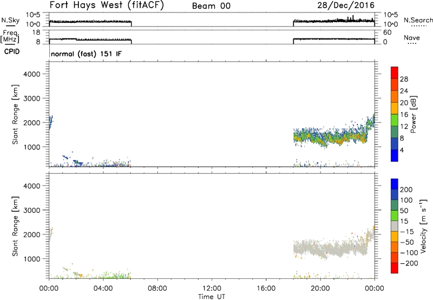Click the 12:00 time tick label
The width and height of the screenshot is (433, 300).
pyautogui.click(x=212, y=289)
